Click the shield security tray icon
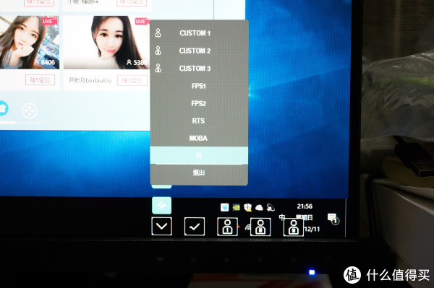This screenshot has height=288, width=434. 247,207
